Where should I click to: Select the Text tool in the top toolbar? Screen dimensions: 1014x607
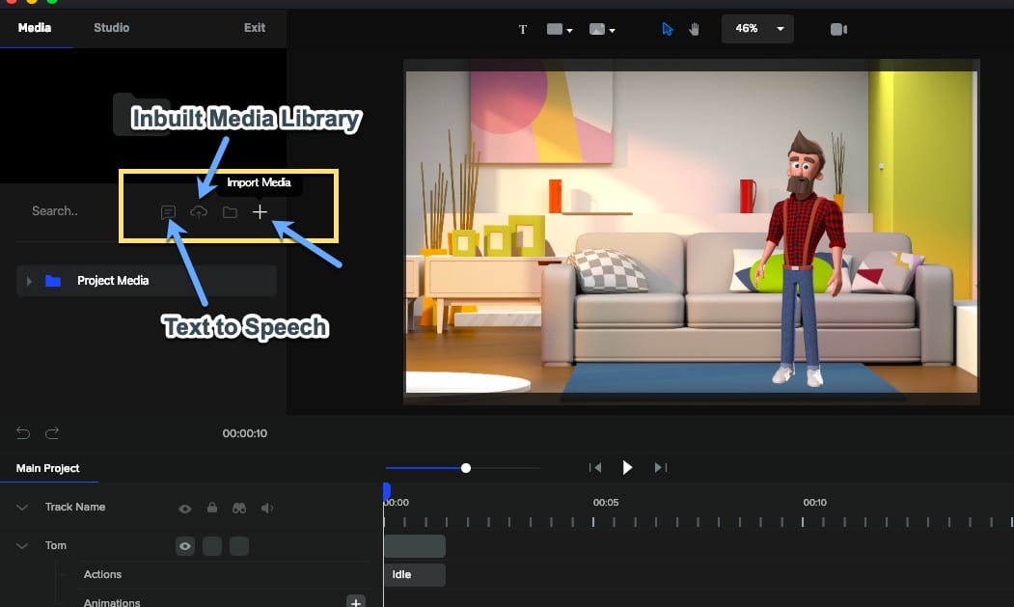522,29
